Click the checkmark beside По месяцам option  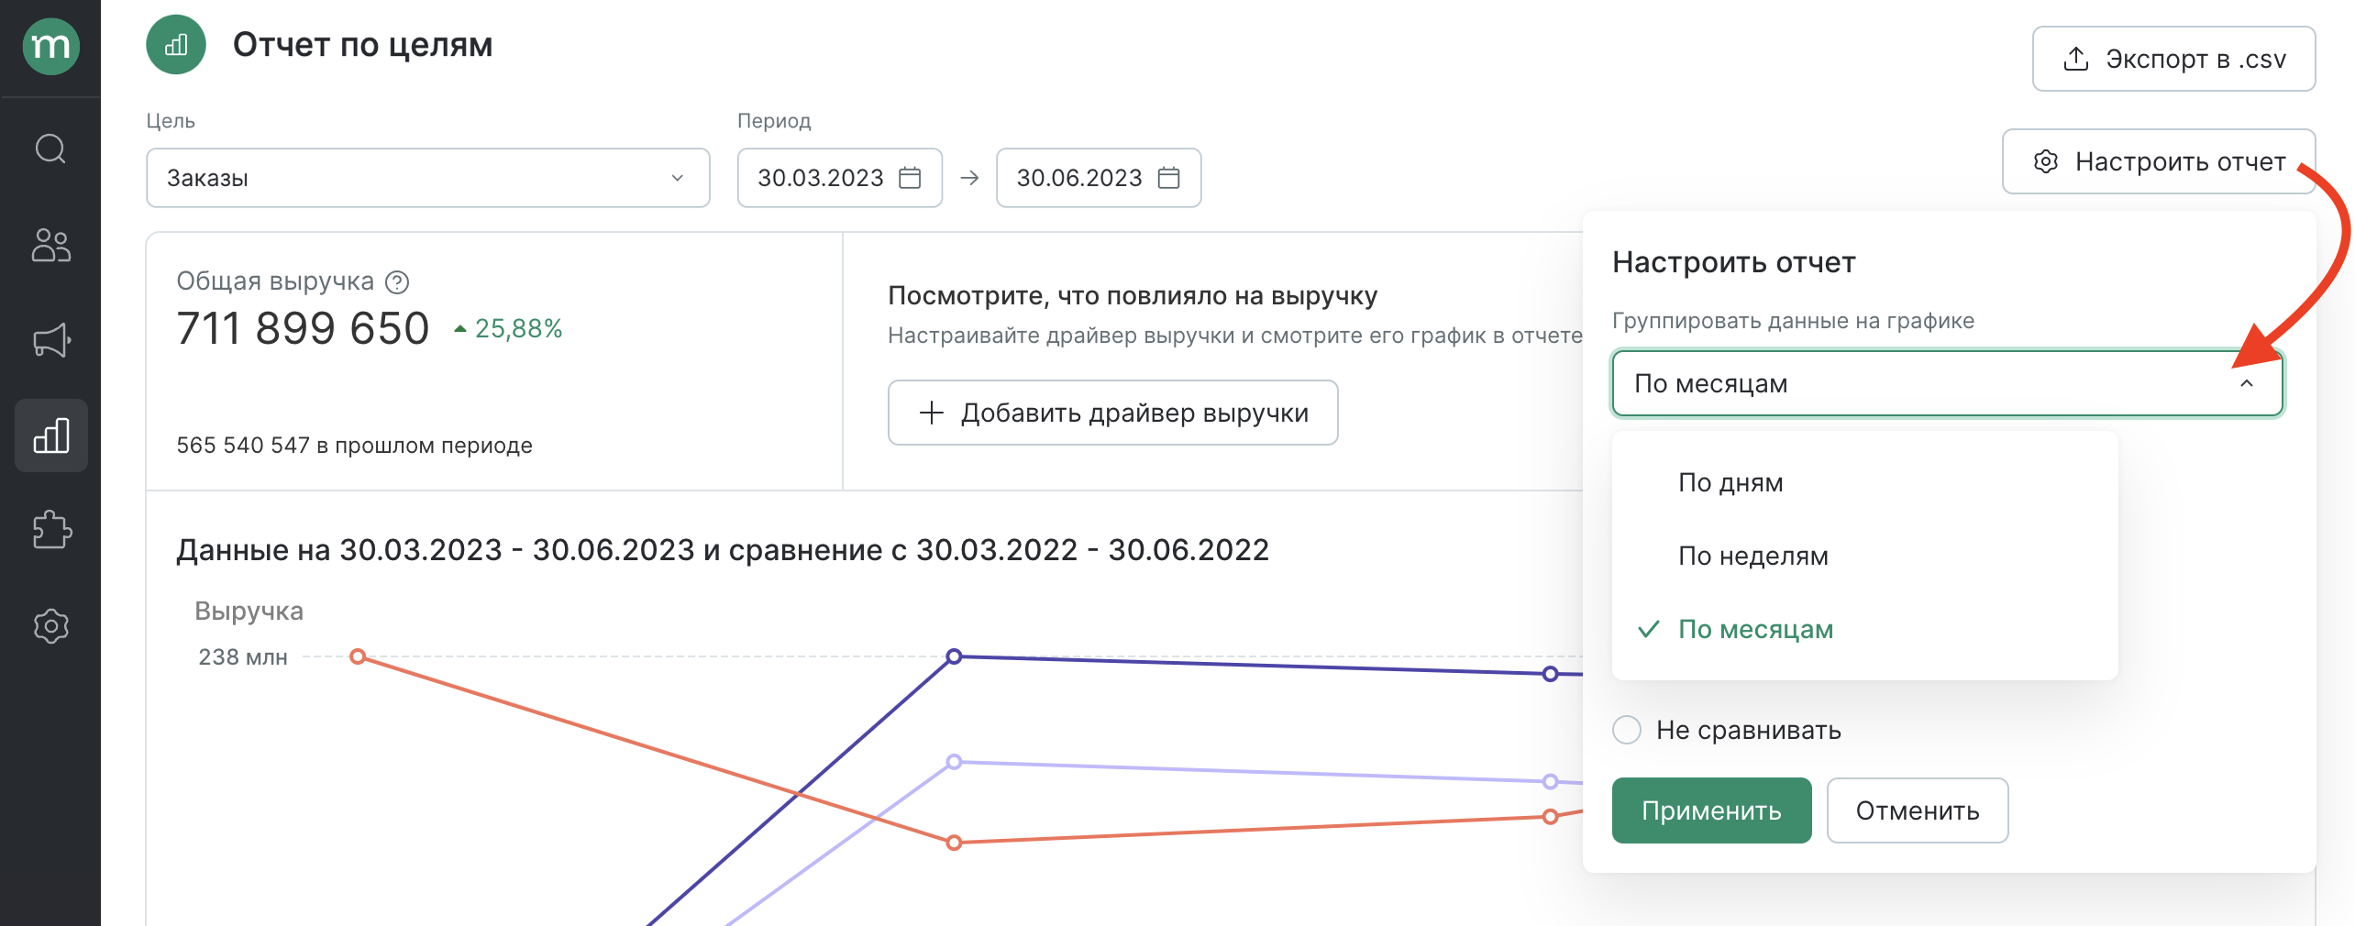tap(1649, 629)
